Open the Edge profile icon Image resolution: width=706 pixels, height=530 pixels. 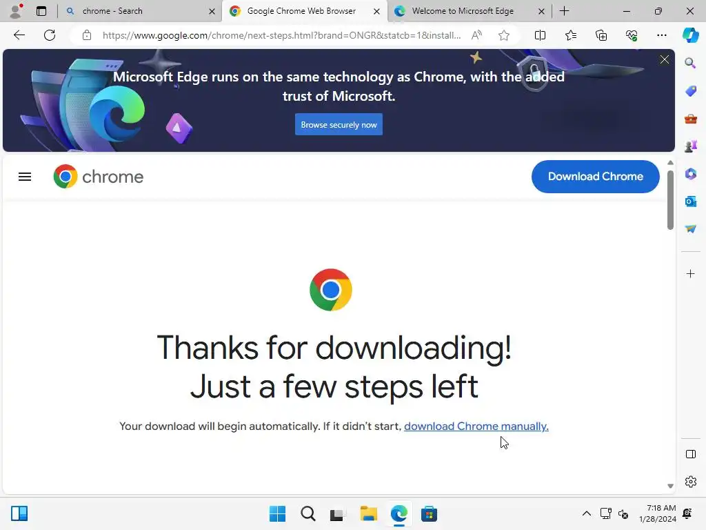(16, 11)
